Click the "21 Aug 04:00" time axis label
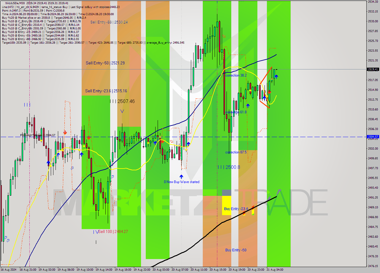 275,270
